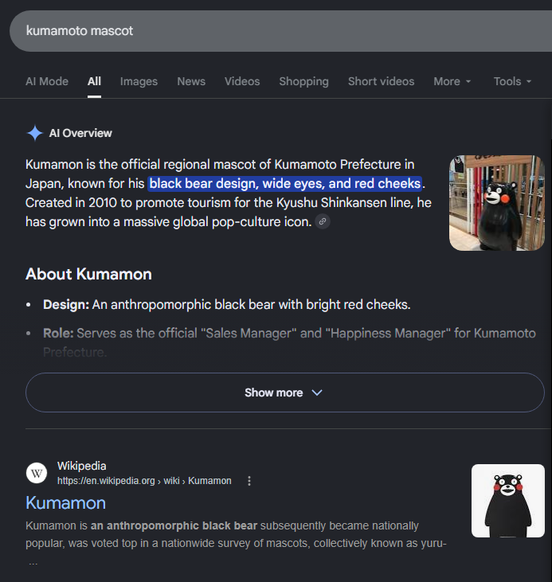Open the Kumamon Wikipedia result title
This screenshot has height=582, width=552.
[66, 503]
